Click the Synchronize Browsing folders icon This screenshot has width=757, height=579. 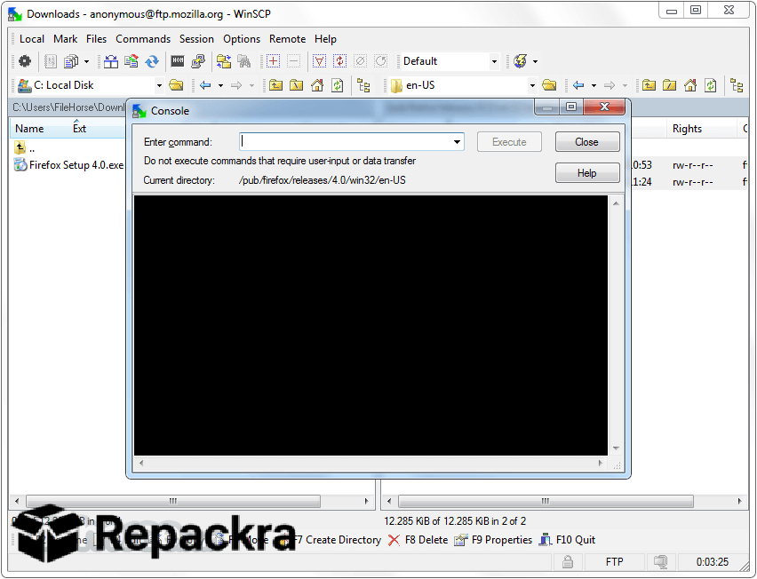point(224,61)
